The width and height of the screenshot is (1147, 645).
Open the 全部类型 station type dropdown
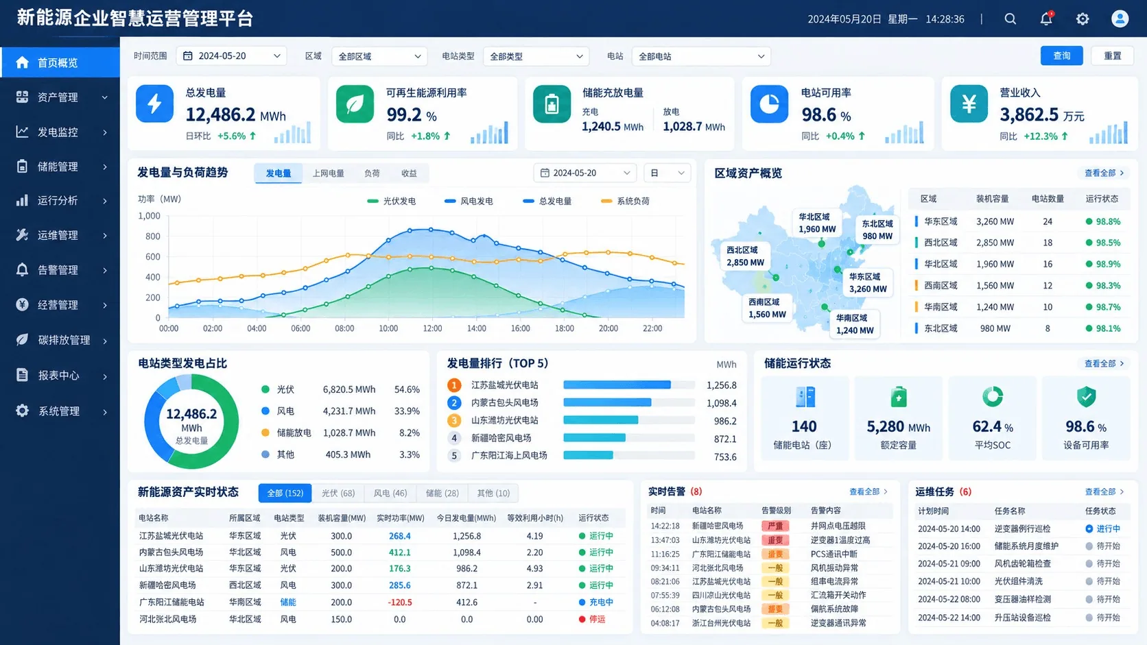point(536,56)
